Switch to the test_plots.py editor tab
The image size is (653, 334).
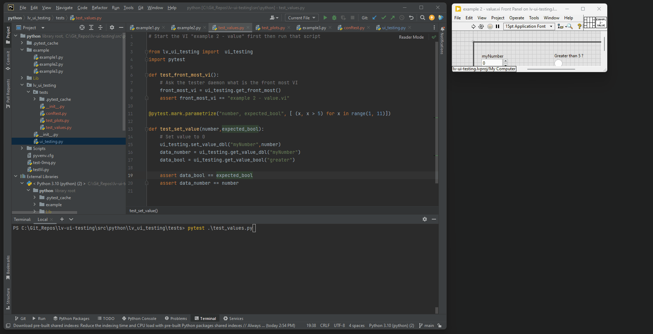click(273, 27)
